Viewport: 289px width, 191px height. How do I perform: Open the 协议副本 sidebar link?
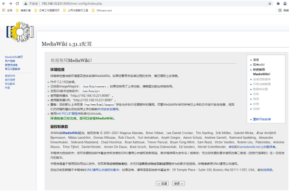point(10,84)
